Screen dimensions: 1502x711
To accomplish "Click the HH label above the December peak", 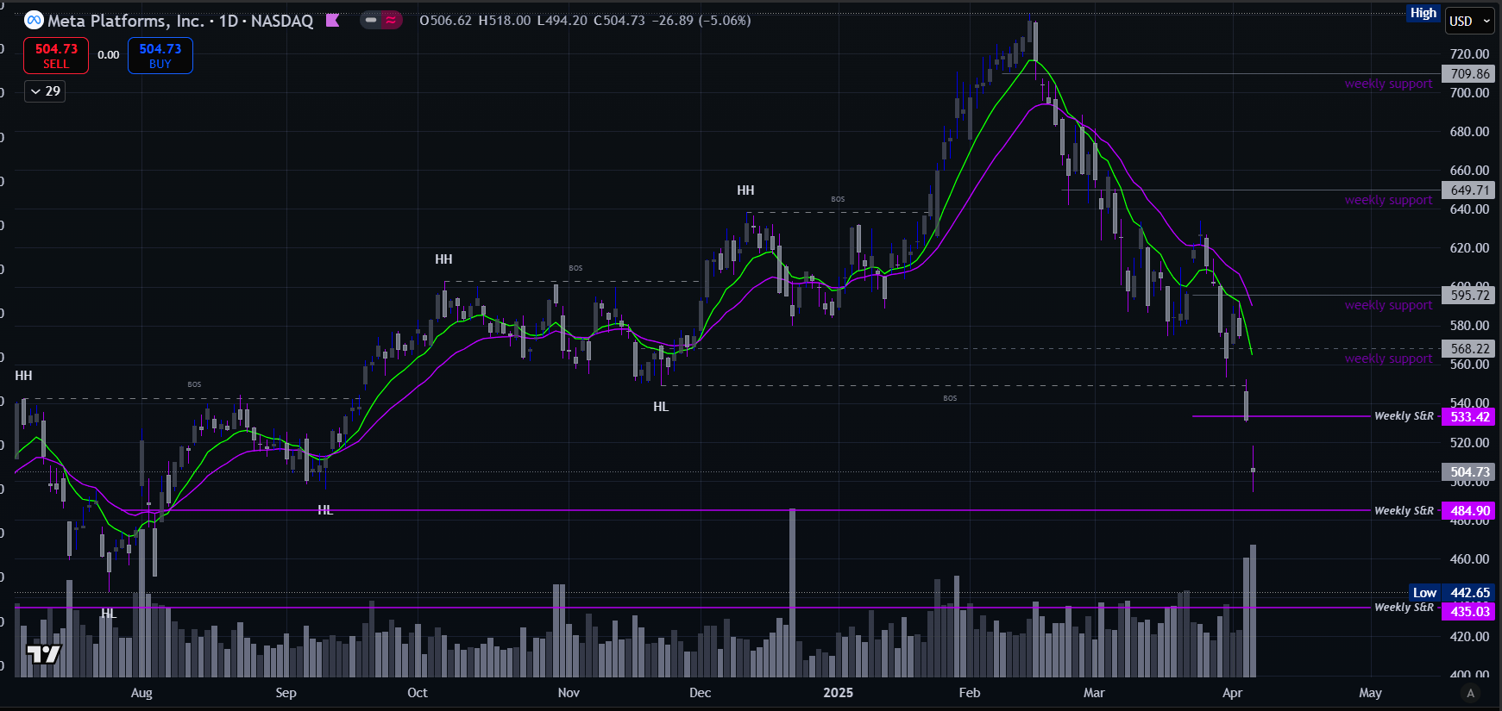I will [745, 190].
